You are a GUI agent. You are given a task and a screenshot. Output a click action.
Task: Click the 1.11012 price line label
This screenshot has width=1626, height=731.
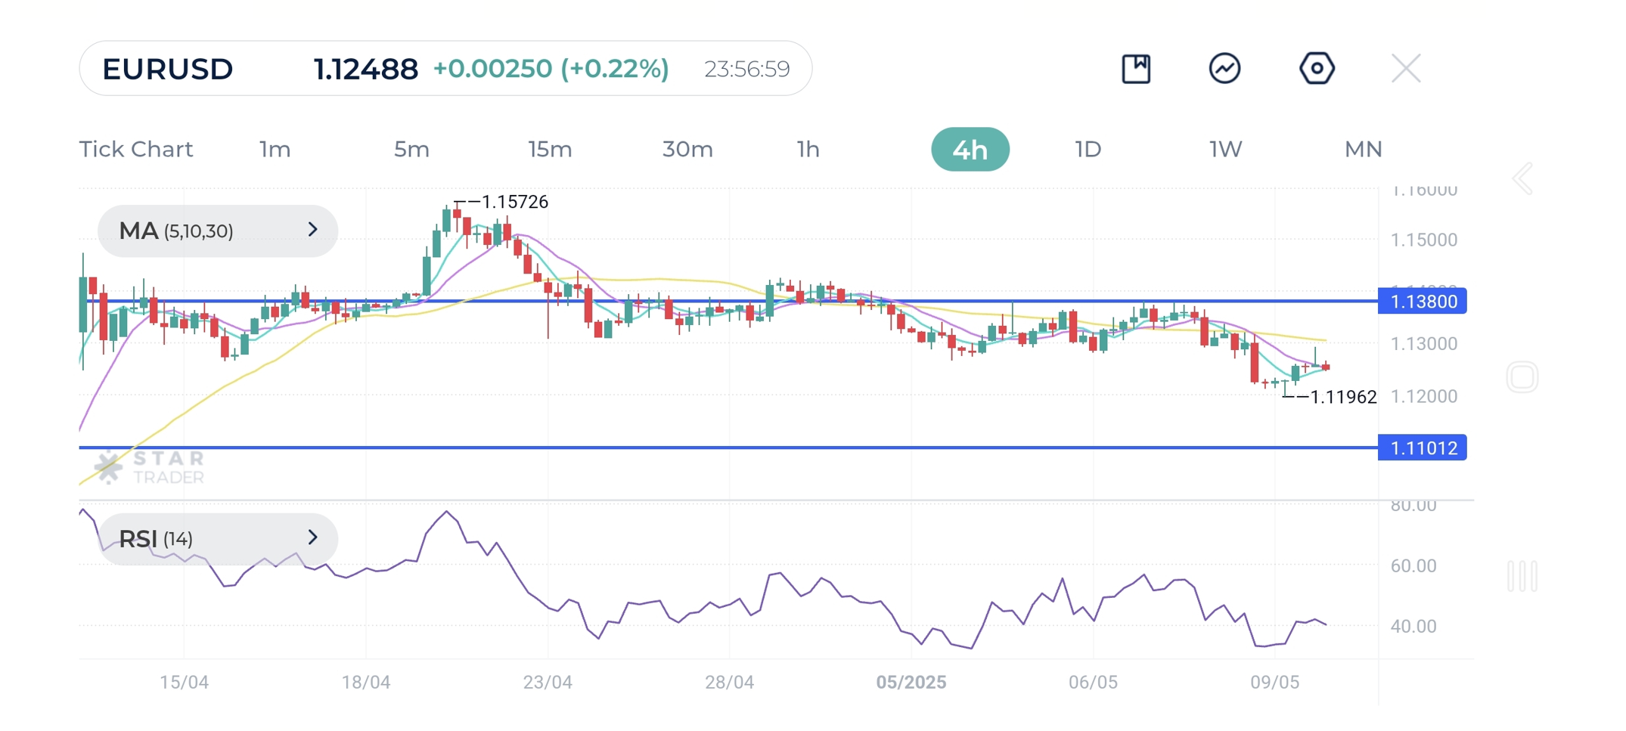click(x=1422, y=448)
